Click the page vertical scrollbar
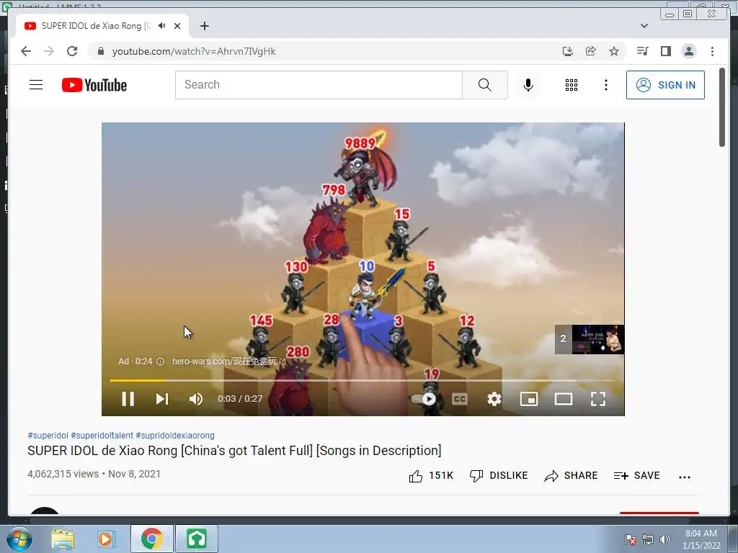This screenshot has width=738, height=553. (722, 107)
